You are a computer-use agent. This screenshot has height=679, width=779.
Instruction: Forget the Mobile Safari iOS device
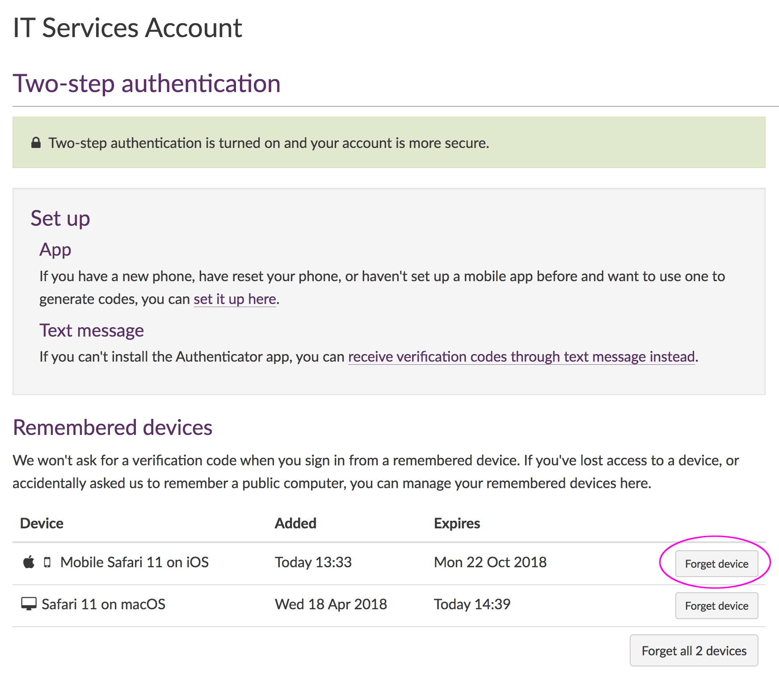point(716,564)
